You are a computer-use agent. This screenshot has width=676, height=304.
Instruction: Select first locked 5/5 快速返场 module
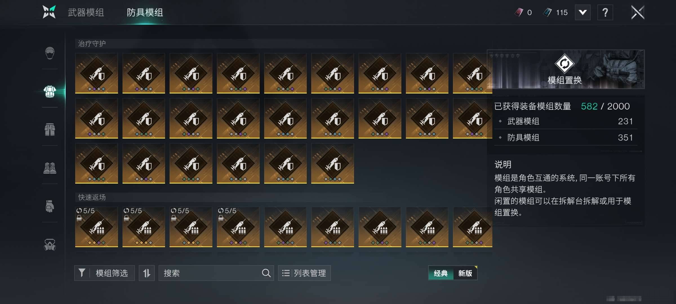coord(96,227)
